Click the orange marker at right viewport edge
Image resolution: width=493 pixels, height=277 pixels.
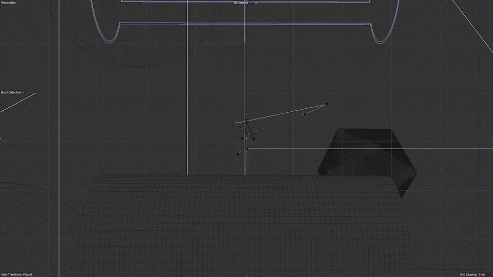(491, 138)
